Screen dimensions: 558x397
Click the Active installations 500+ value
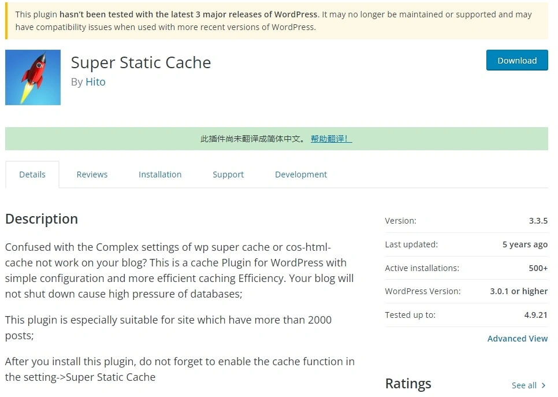coord(538,268)
